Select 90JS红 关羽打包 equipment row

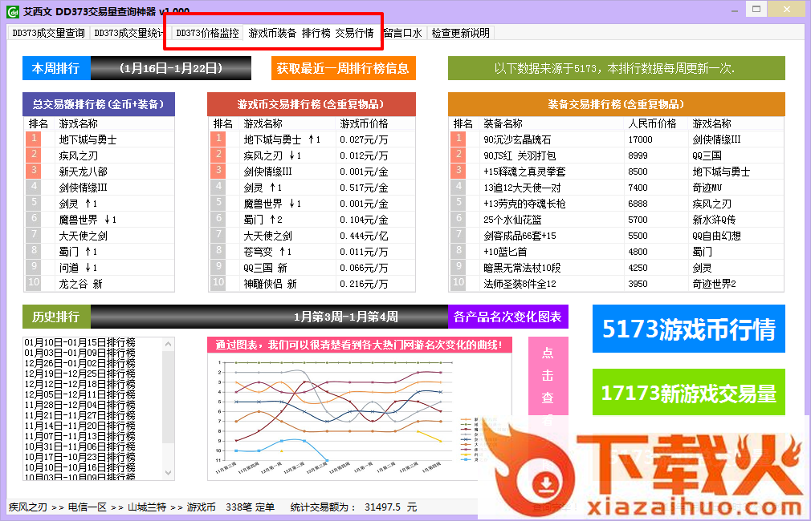617,155
